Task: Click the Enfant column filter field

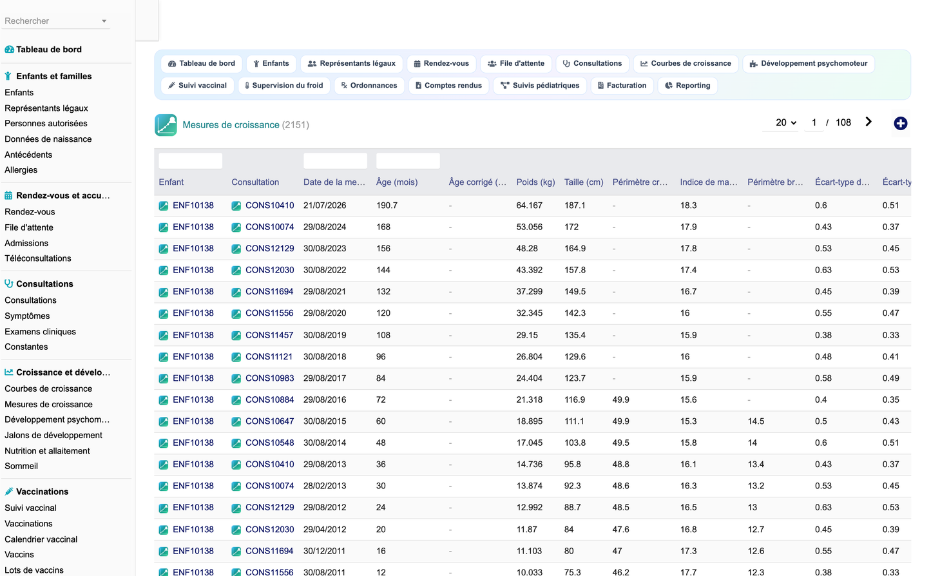Action: pos(191,161)
